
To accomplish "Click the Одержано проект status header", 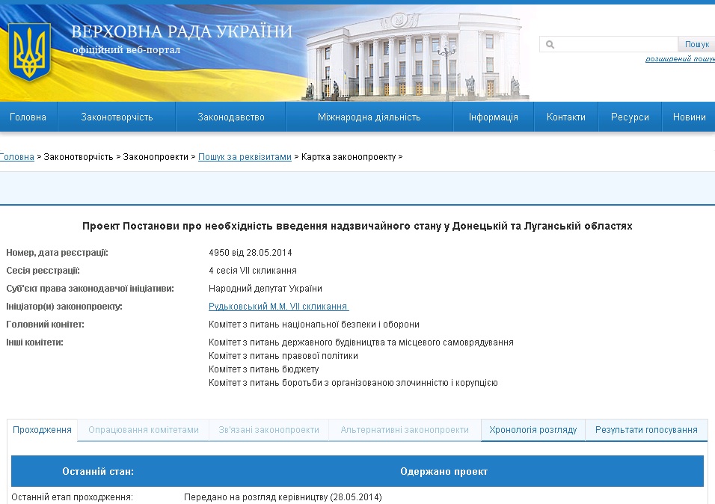I will click(444, 472).
